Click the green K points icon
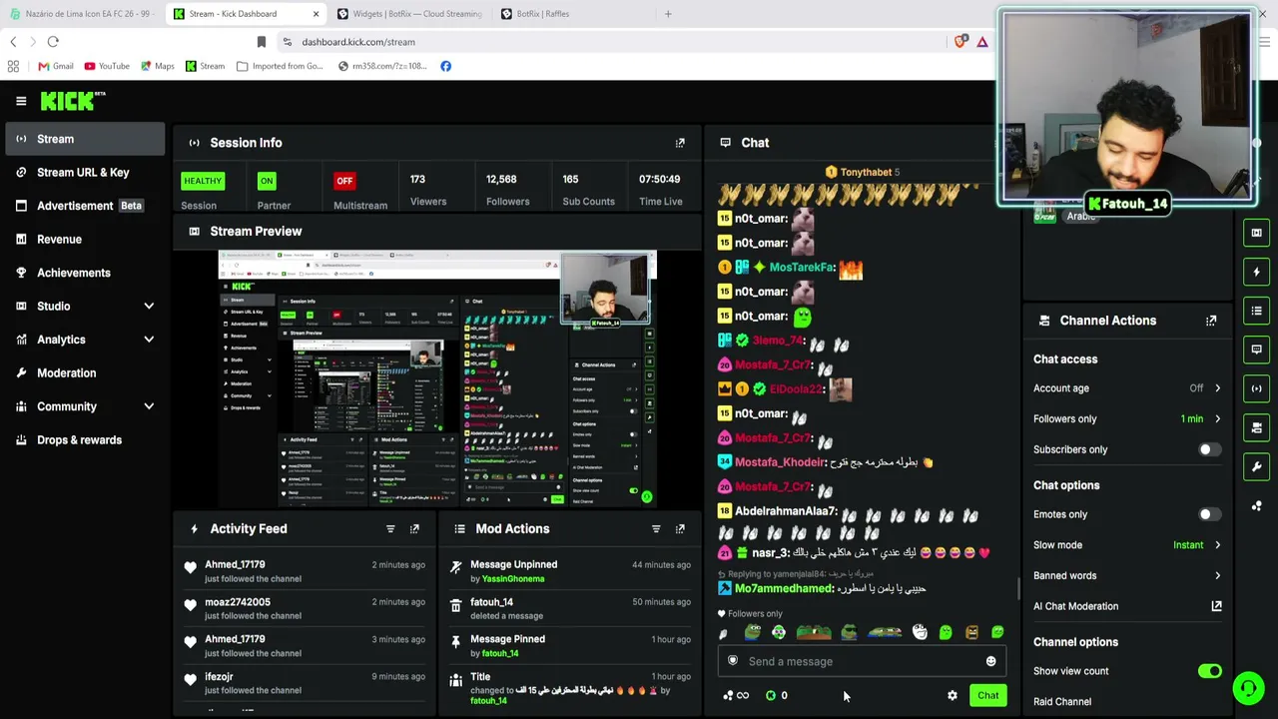This screenshot has width=1278, height=719. point(771,695)
